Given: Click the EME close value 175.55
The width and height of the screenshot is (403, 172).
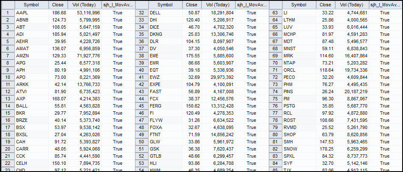Looking at the screenshot, I should coord(192,56).
